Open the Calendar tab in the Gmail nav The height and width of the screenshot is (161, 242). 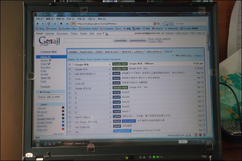pyautogui.click(x=50, y=34)
